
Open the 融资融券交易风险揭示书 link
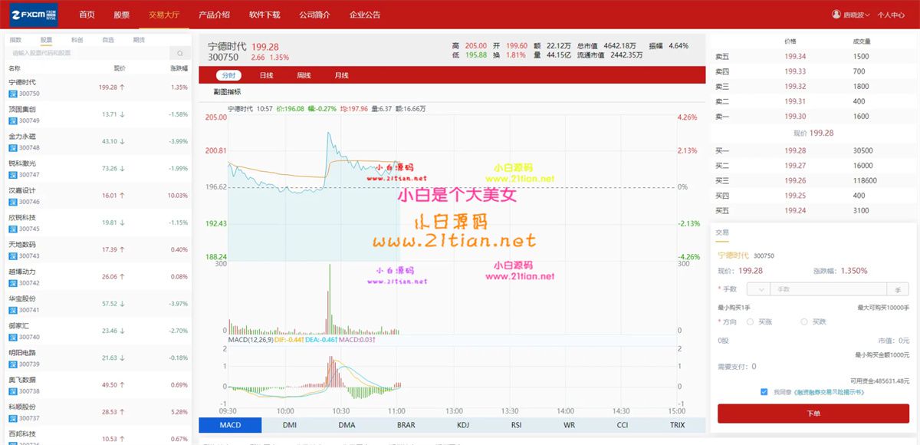(x=829, y=392)
